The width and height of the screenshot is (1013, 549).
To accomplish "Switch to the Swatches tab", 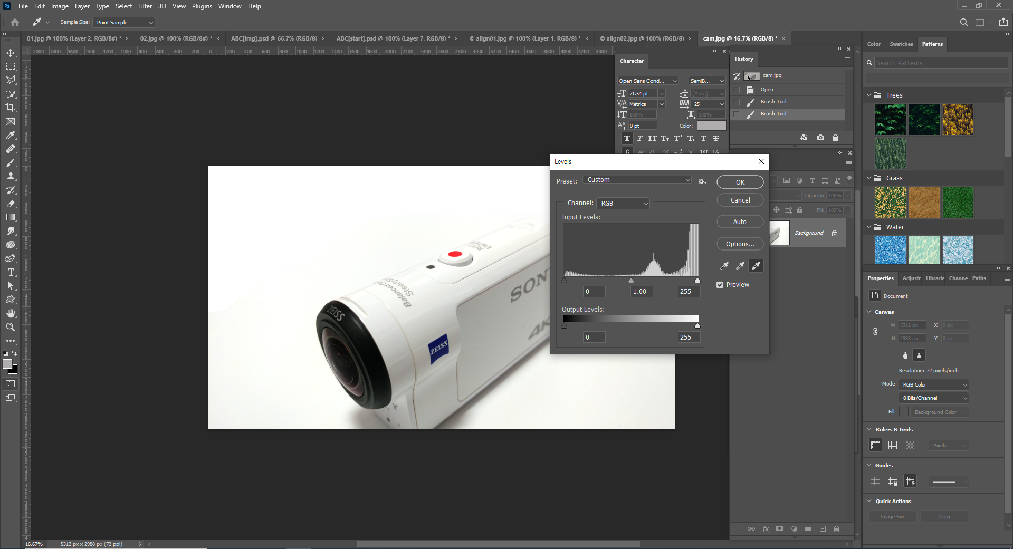I will coord(901,44).
